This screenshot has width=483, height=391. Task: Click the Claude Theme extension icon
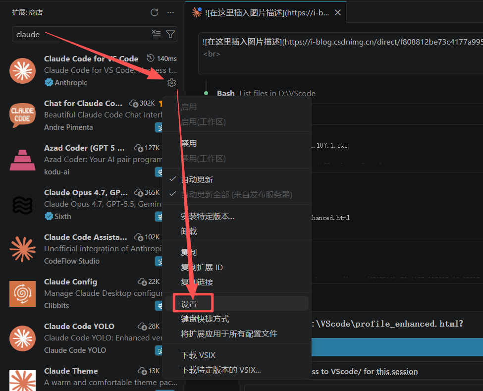22,381
